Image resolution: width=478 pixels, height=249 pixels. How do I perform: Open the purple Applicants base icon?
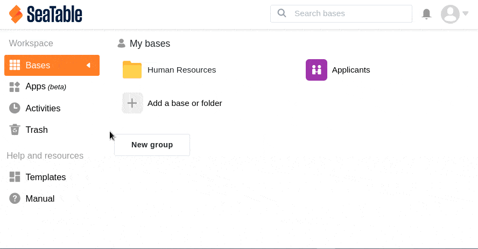(317, 70)
